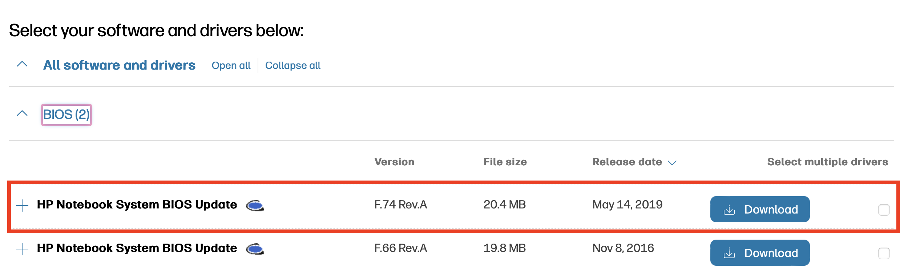
Task: Collapse the All software and drivers chevron
Action: pos(22,65)
